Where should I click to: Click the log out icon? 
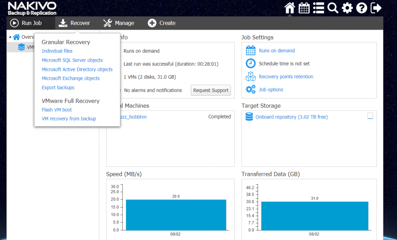click(376, 8)
